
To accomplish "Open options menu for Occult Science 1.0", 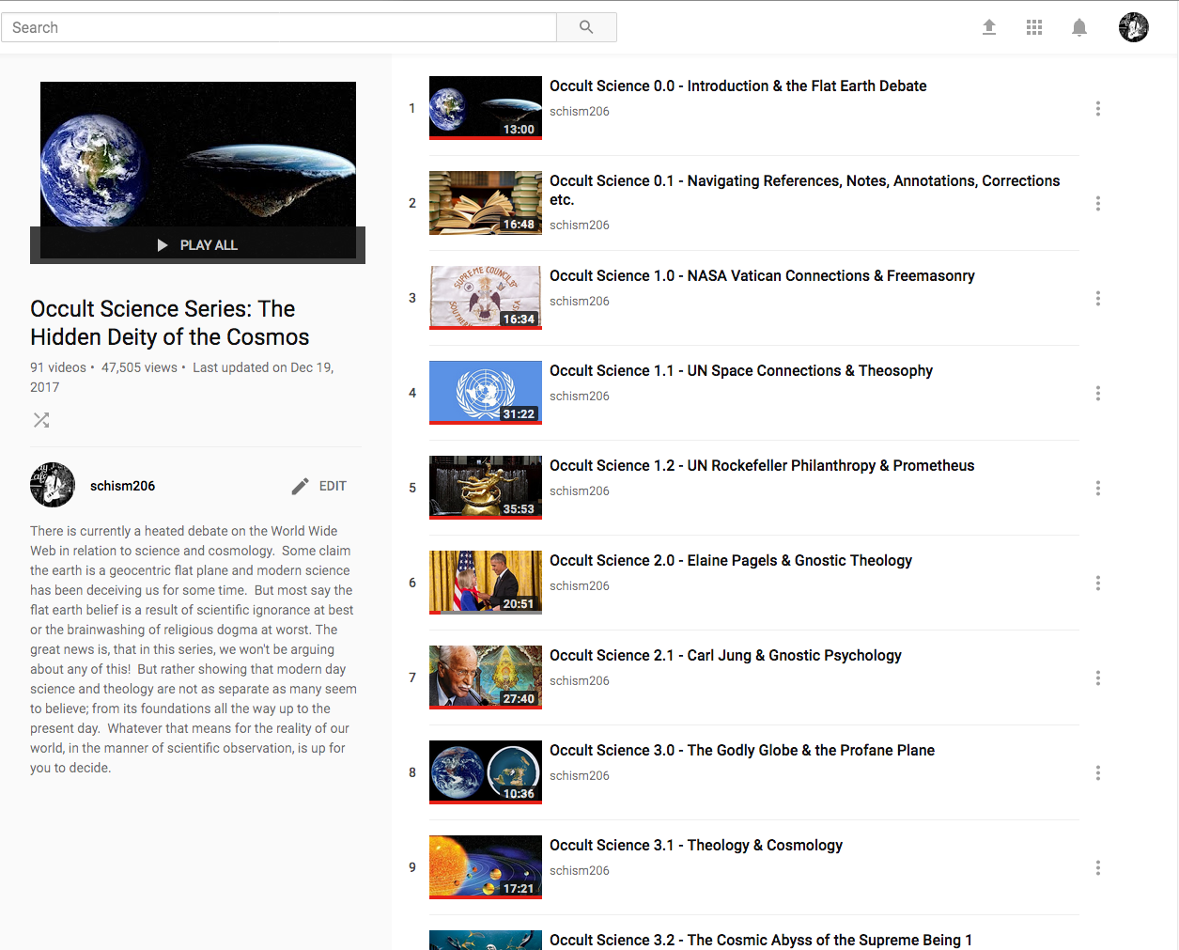I will pyautogui.click(x=1098, y=299).
